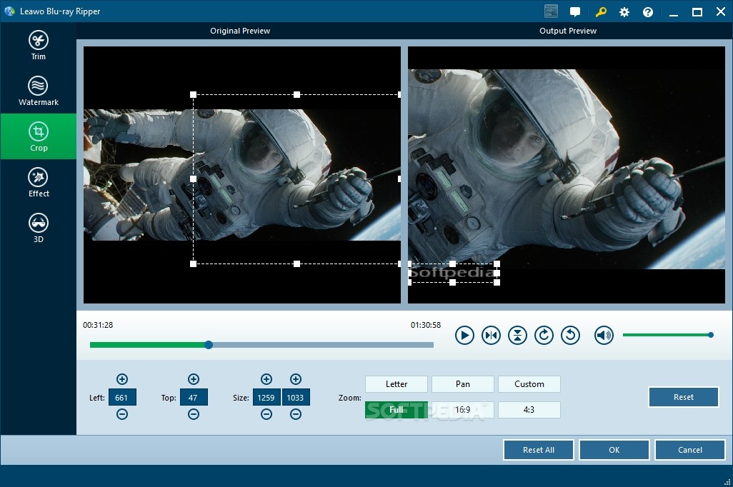Click the left-middle crop handle in Original Preview
The width and height of the screenshot is (733, 487).
point(193,179)
